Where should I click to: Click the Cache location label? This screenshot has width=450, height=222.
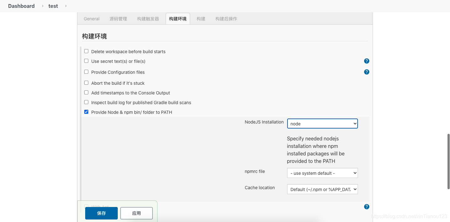pos(260,188)
